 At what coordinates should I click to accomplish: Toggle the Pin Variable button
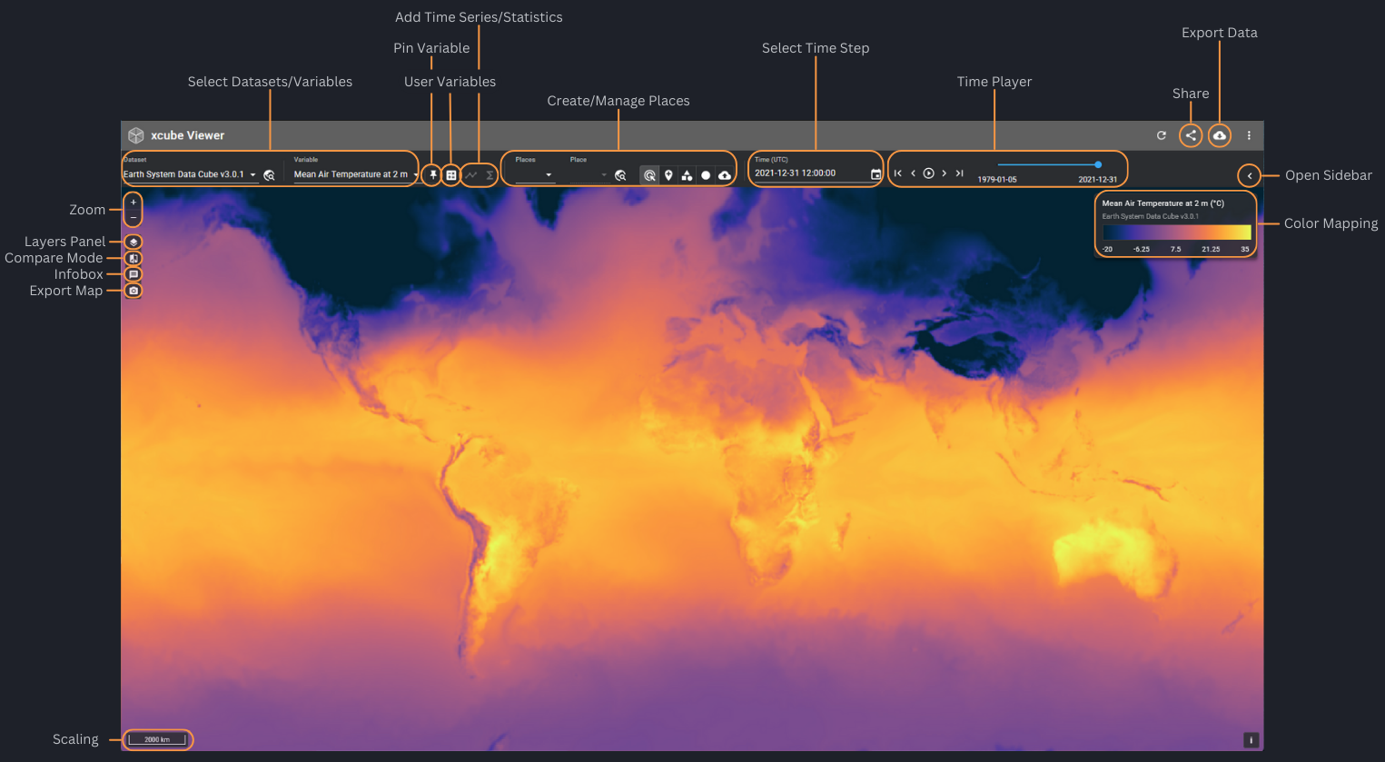click(x=433, y=175)
